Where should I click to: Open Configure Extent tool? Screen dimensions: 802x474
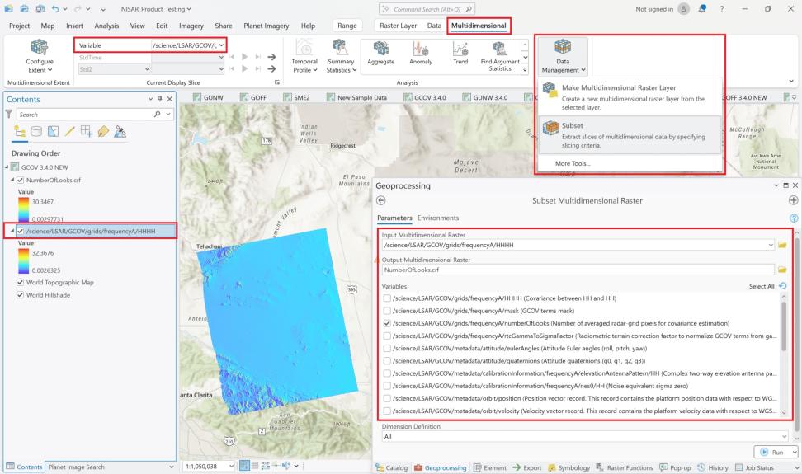coord(40,56)
